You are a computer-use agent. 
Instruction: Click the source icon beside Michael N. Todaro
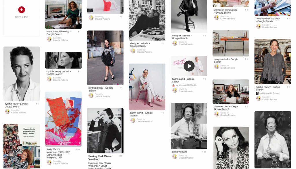tap(257, 93)
